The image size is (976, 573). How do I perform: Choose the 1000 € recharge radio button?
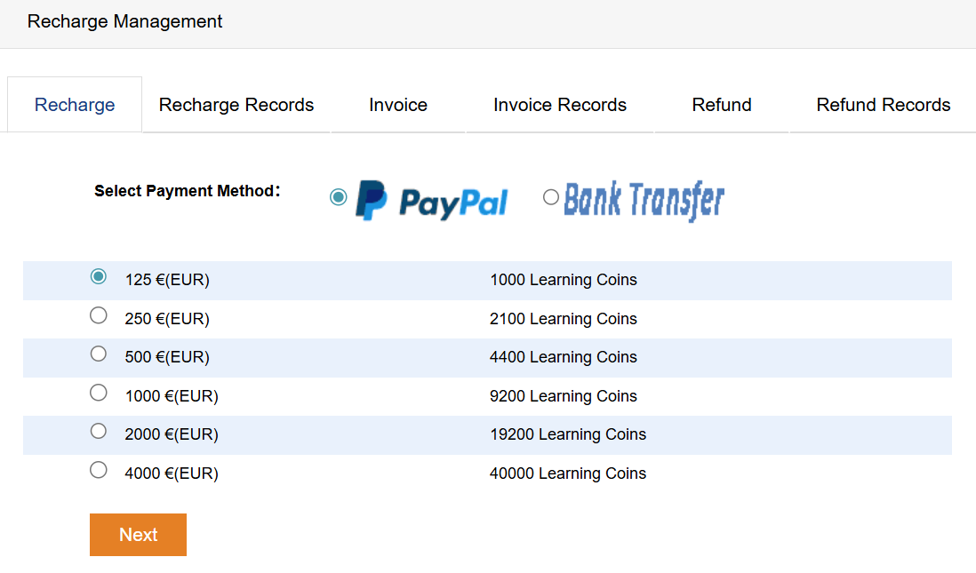(99, 393)
